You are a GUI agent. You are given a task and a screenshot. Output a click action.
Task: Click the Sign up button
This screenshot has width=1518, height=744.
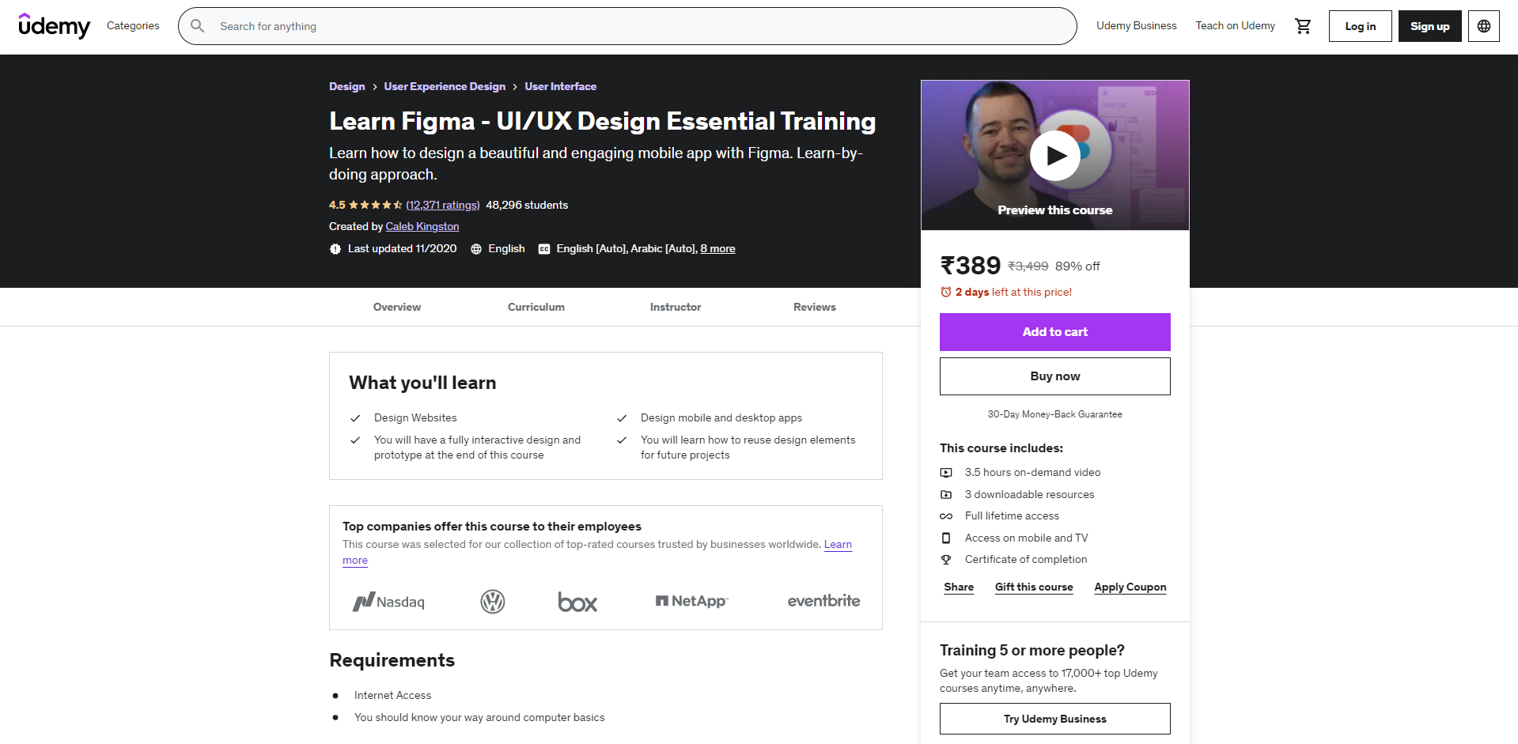pos(1429,26)
